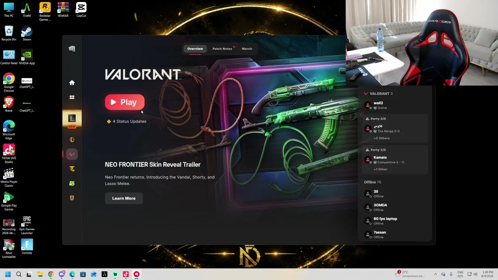Open the Legends of Runeterra sidebar icon
498x280 pixels.
[x=72, y=198]
